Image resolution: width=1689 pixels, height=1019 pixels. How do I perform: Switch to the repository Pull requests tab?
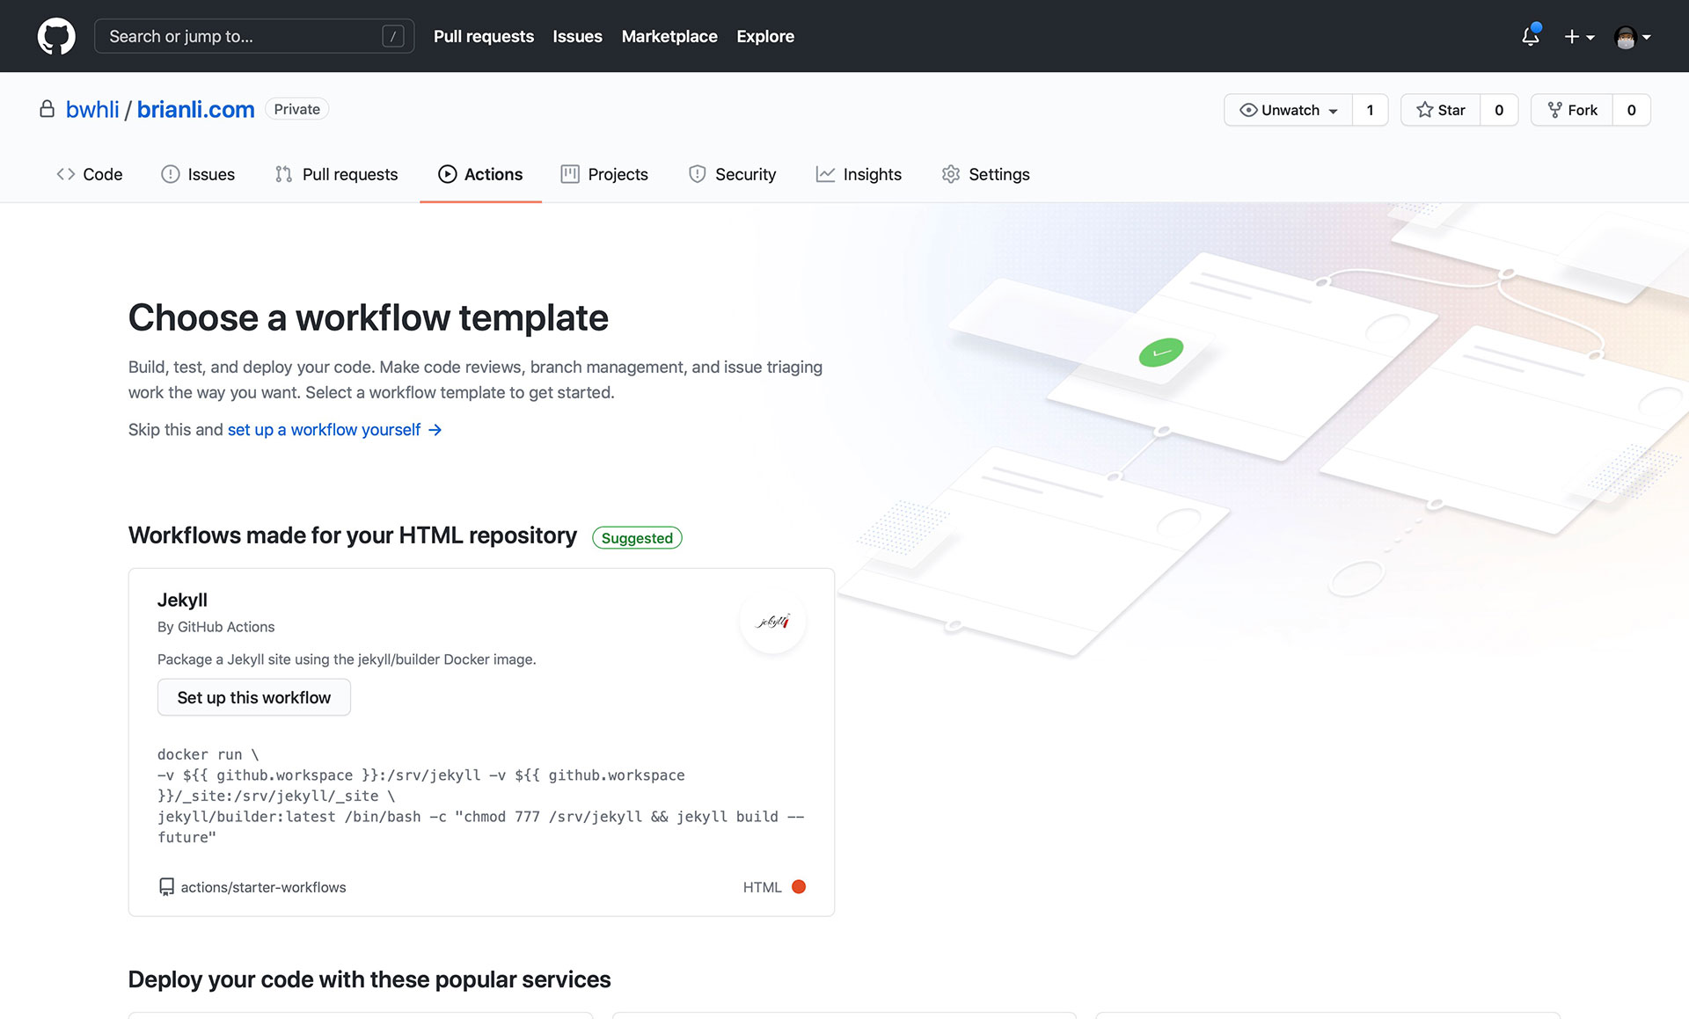point(336,174)
